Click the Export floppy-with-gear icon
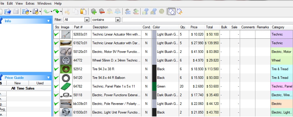The width and height of the screenshot is (293, 117). (35, 12)
